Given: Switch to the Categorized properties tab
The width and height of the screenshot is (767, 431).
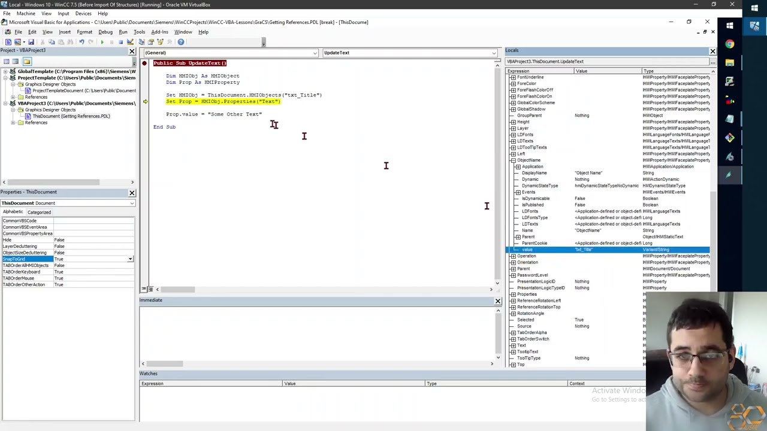Looking at the screenshot, I should click(x=39, y=212).
